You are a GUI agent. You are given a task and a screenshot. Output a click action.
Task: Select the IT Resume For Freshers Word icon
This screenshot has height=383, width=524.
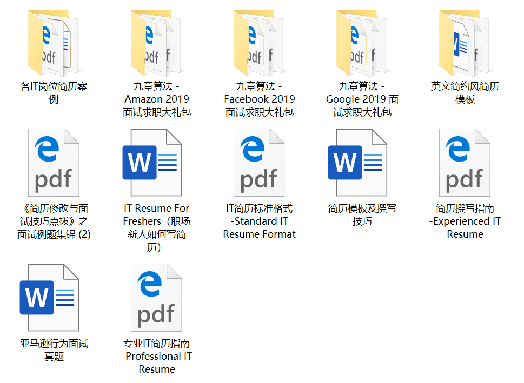coord(152,163)
